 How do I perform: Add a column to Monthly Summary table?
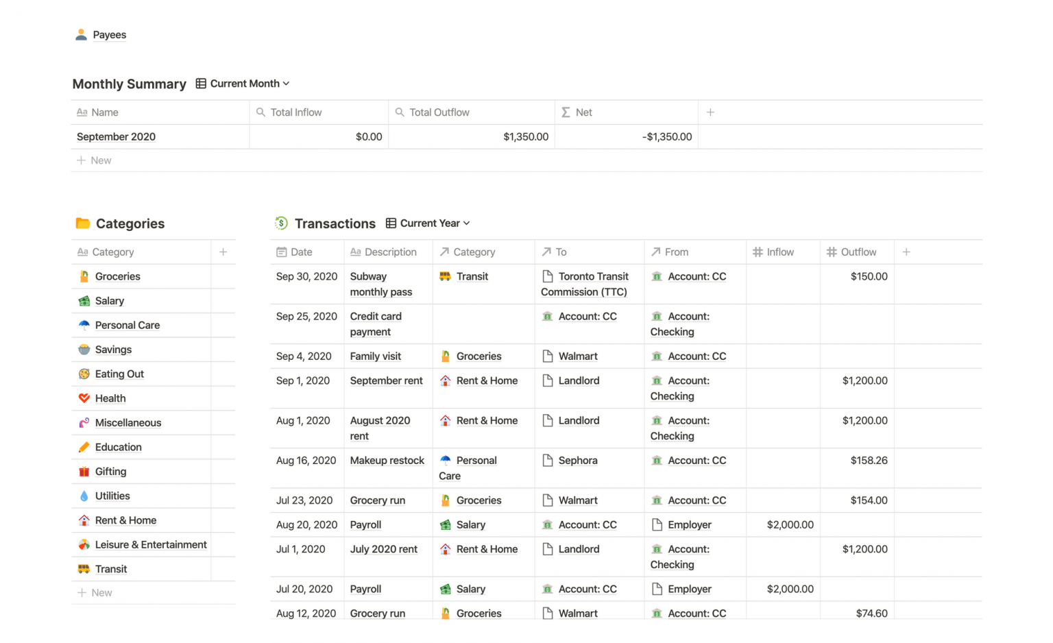tap(710, 112)
